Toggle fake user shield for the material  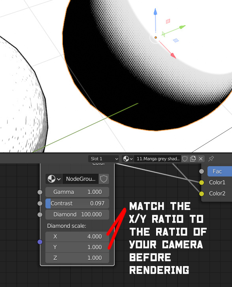(185, 159)
